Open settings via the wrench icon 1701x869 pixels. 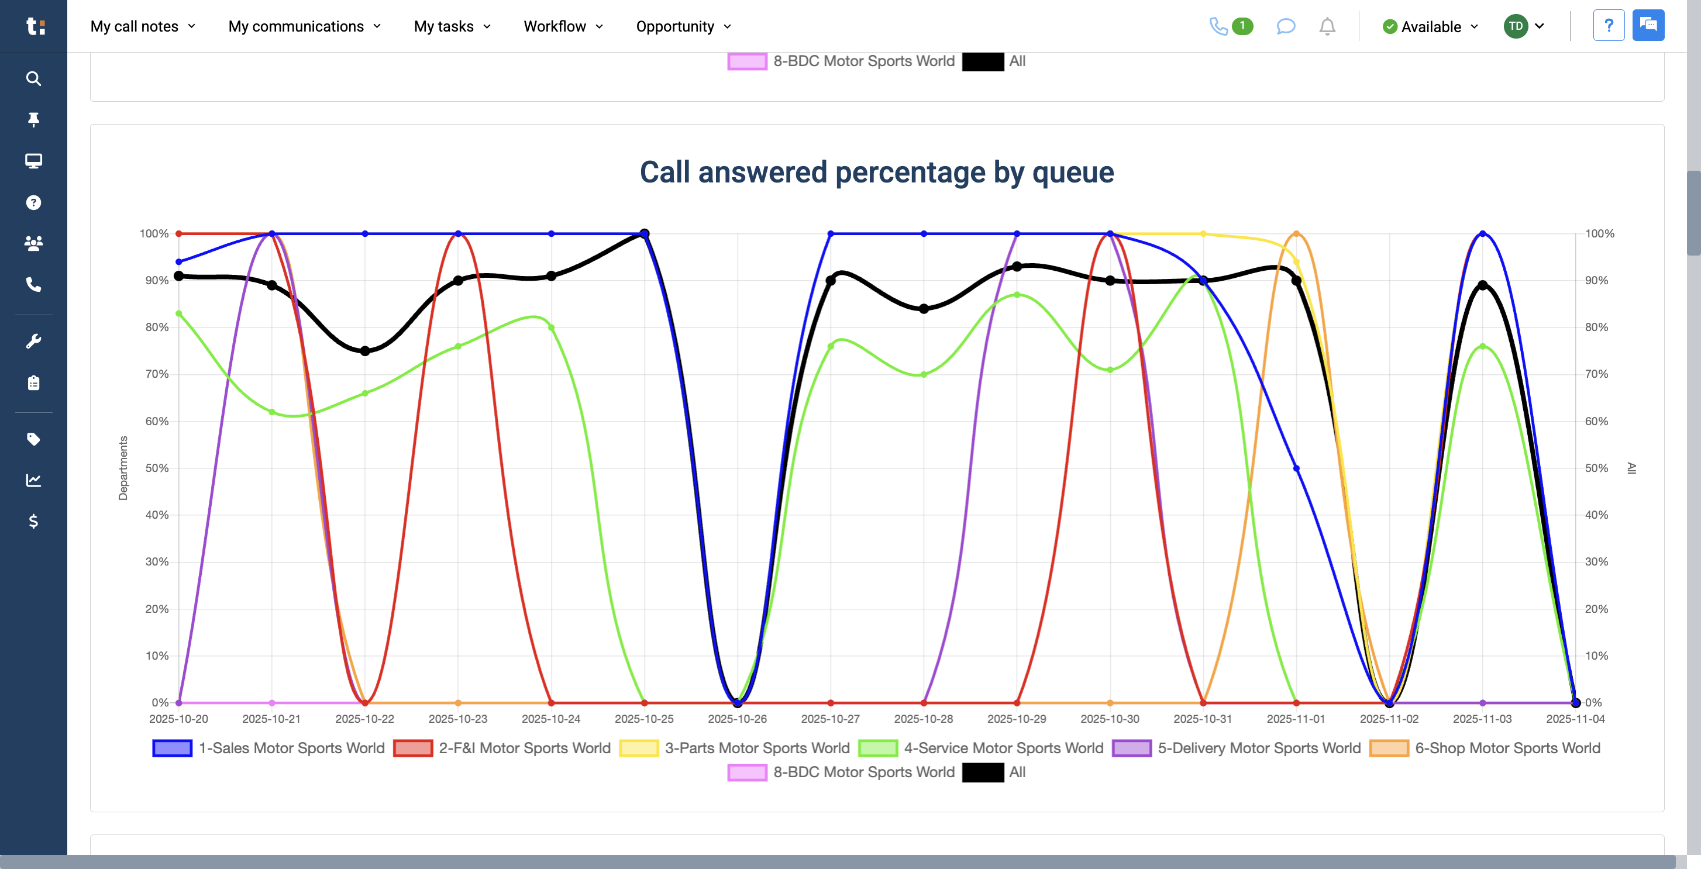pyautogui.click(x=33, y=339)
